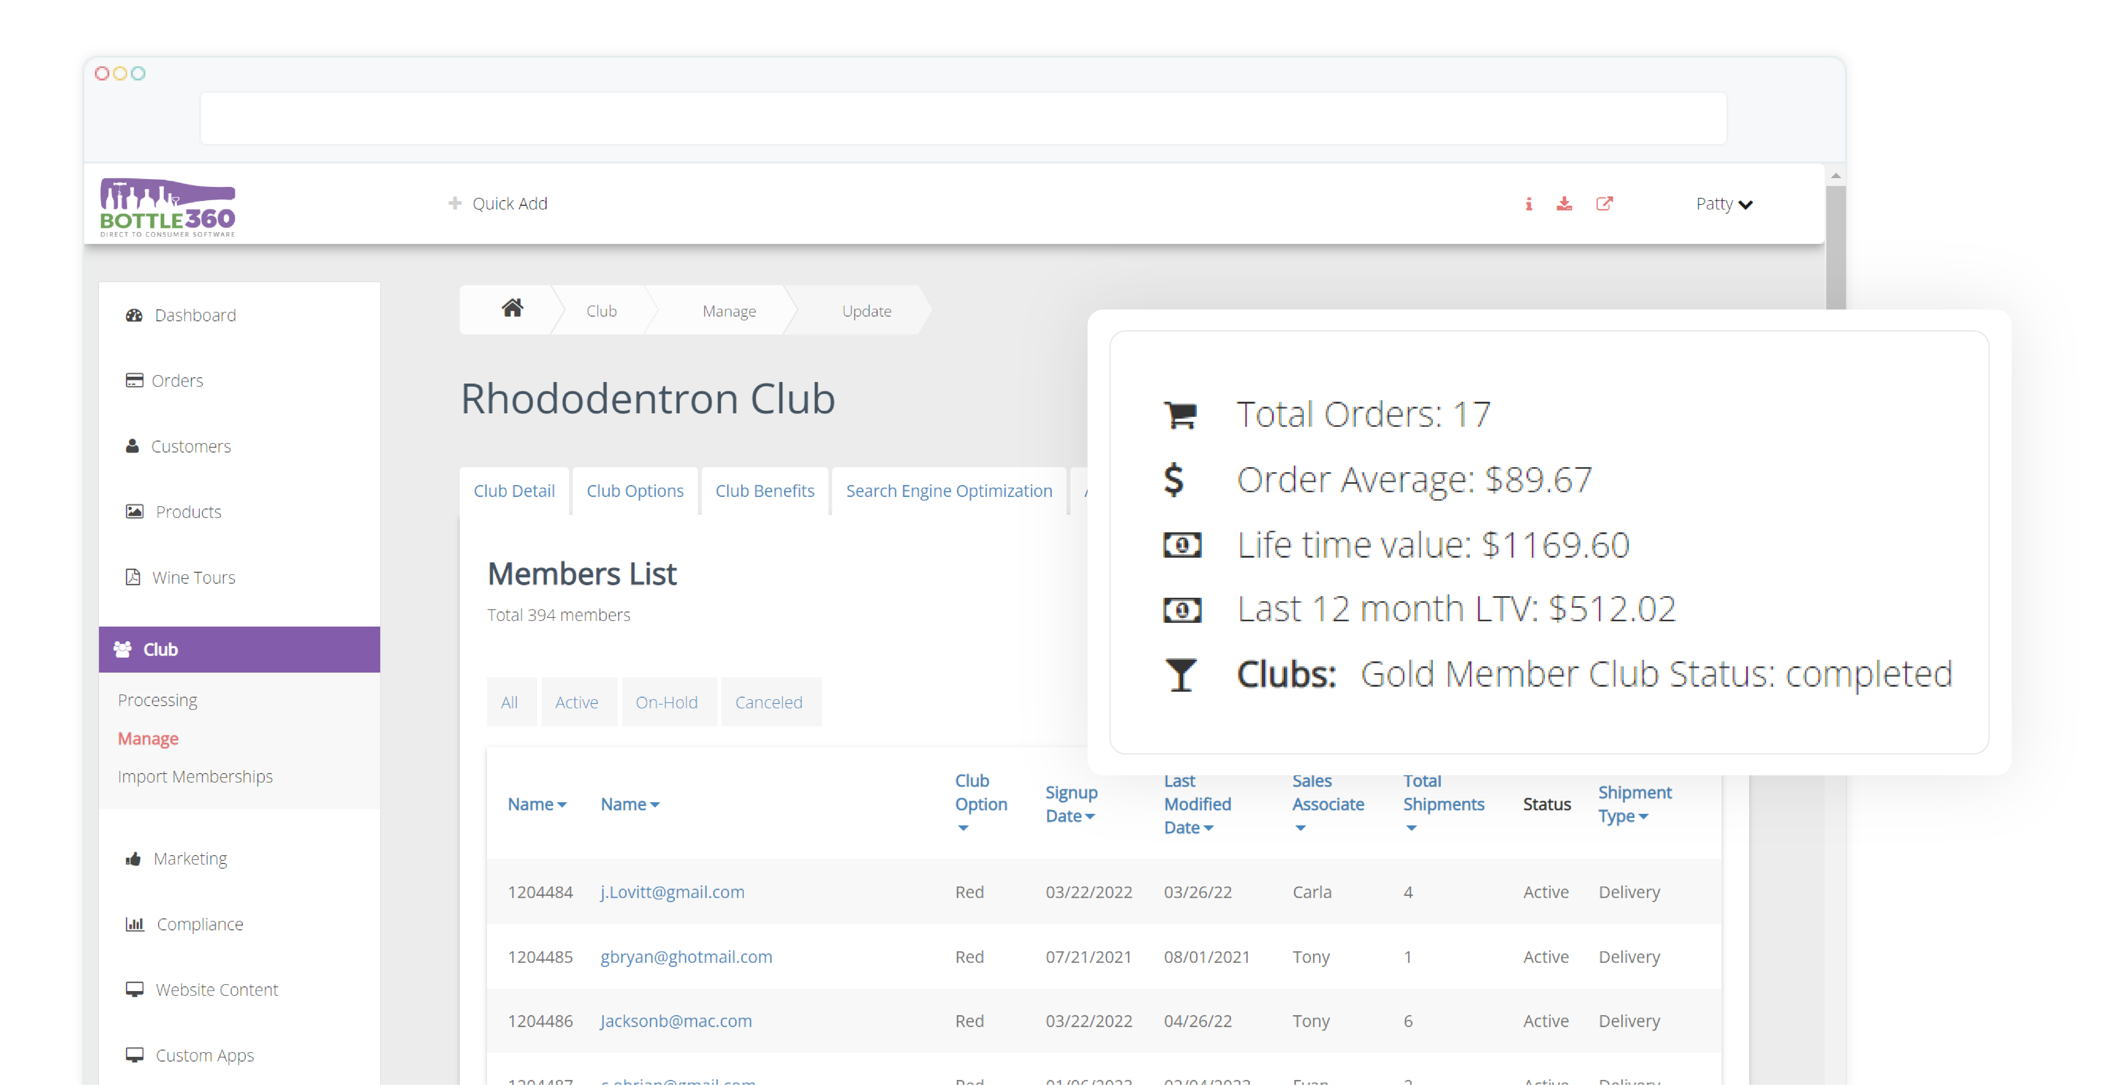Open Manage under Club menu
2110x1085 pixels.
click(148, 739)
